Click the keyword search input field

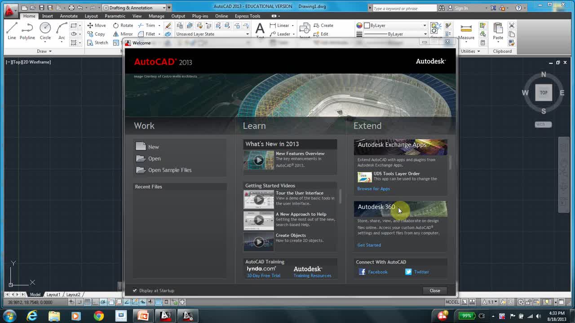tap(404, 8)
